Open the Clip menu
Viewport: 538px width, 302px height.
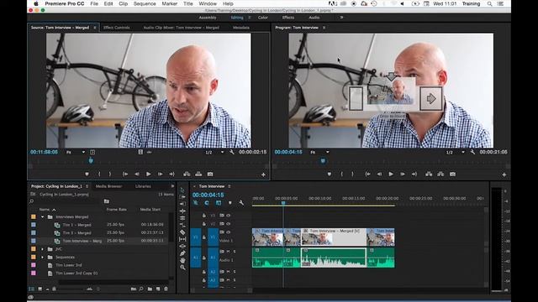(124, 3)
